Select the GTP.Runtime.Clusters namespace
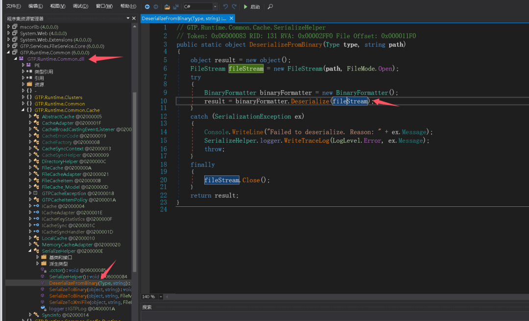The image size is (529, 321). (x=58, y=97)
